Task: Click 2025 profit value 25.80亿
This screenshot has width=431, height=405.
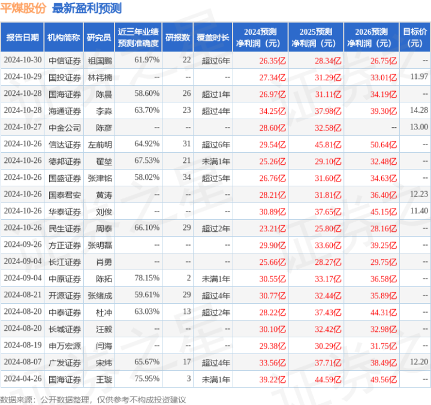Action: click(328, 228)
